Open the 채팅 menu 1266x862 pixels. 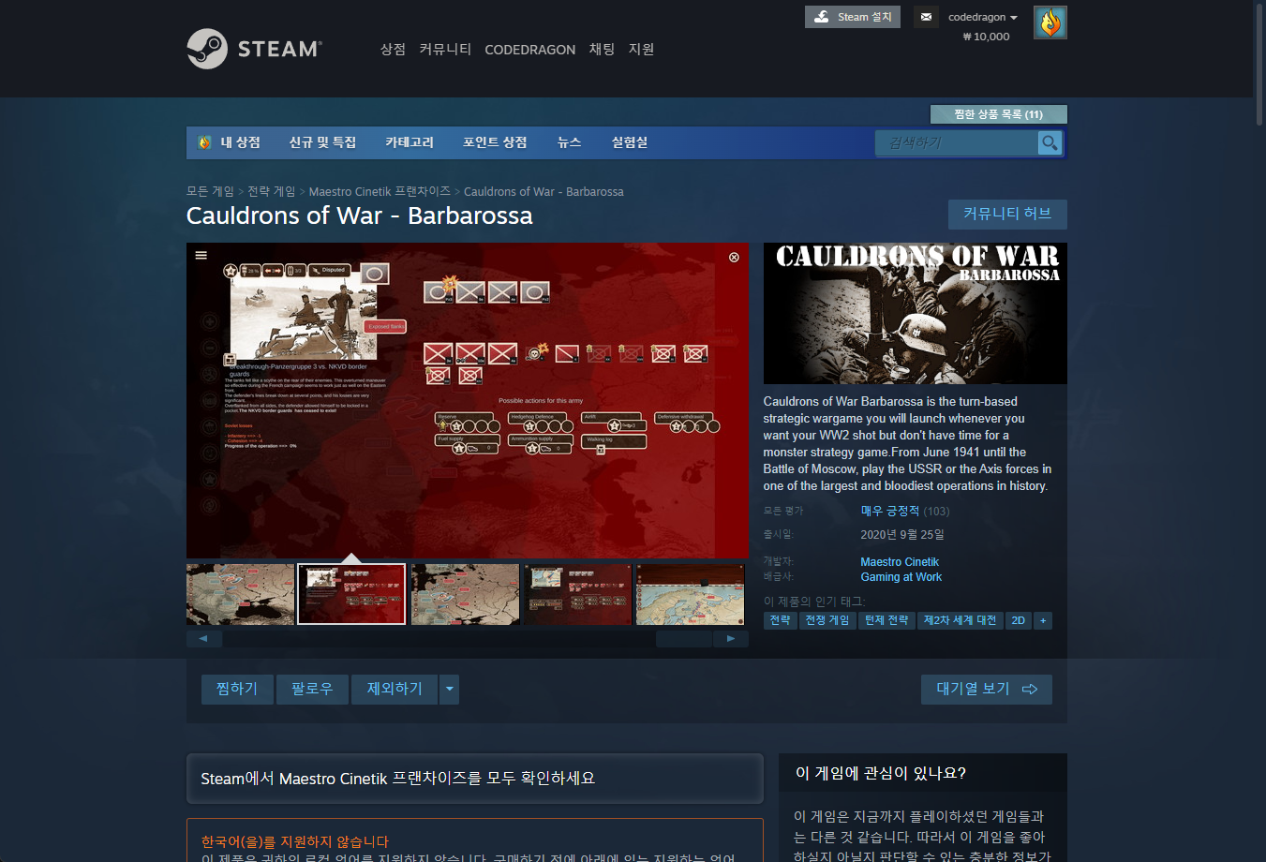602,49
